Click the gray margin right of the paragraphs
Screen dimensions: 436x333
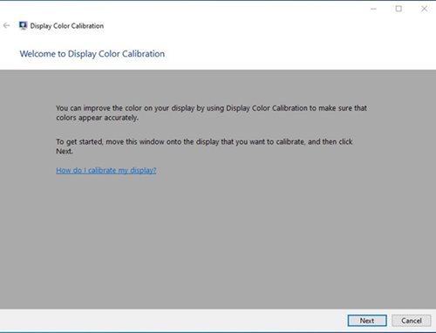coord(403,131)
